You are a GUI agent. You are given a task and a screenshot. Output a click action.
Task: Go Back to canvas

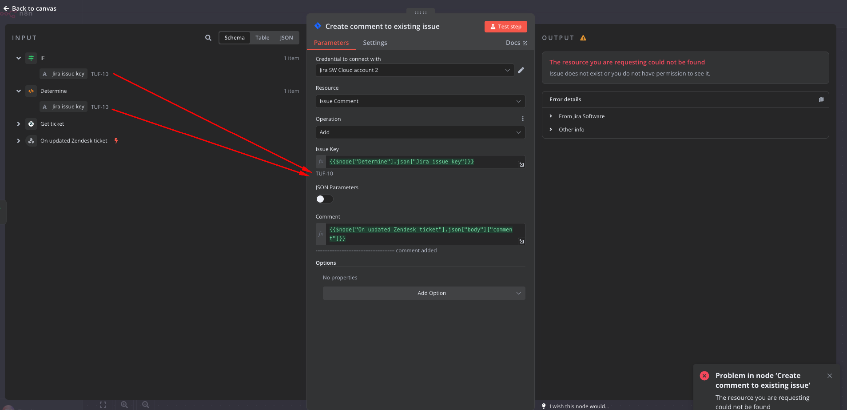click(x=30, y=8)
